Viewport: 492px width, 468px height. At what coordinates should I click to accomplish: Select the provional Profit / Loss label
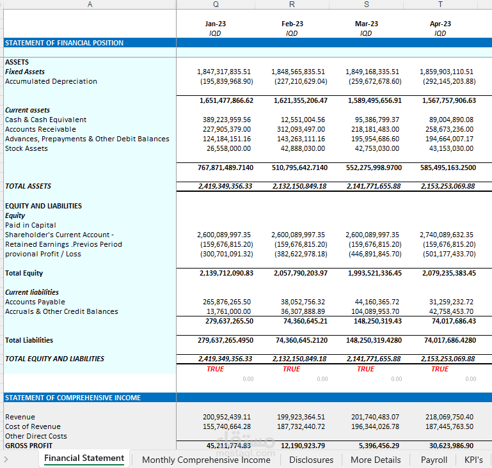[43, 254]
